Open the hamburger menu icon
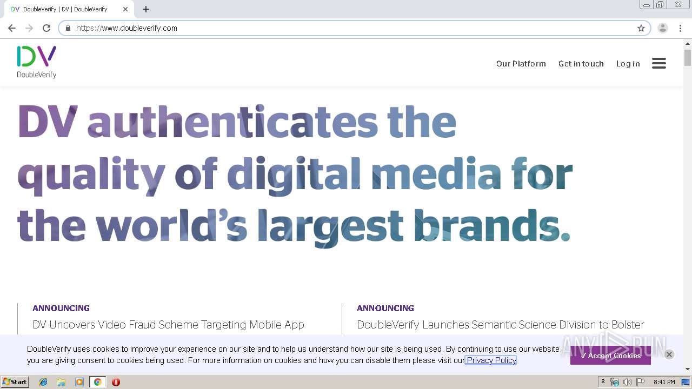 (658, 63)
